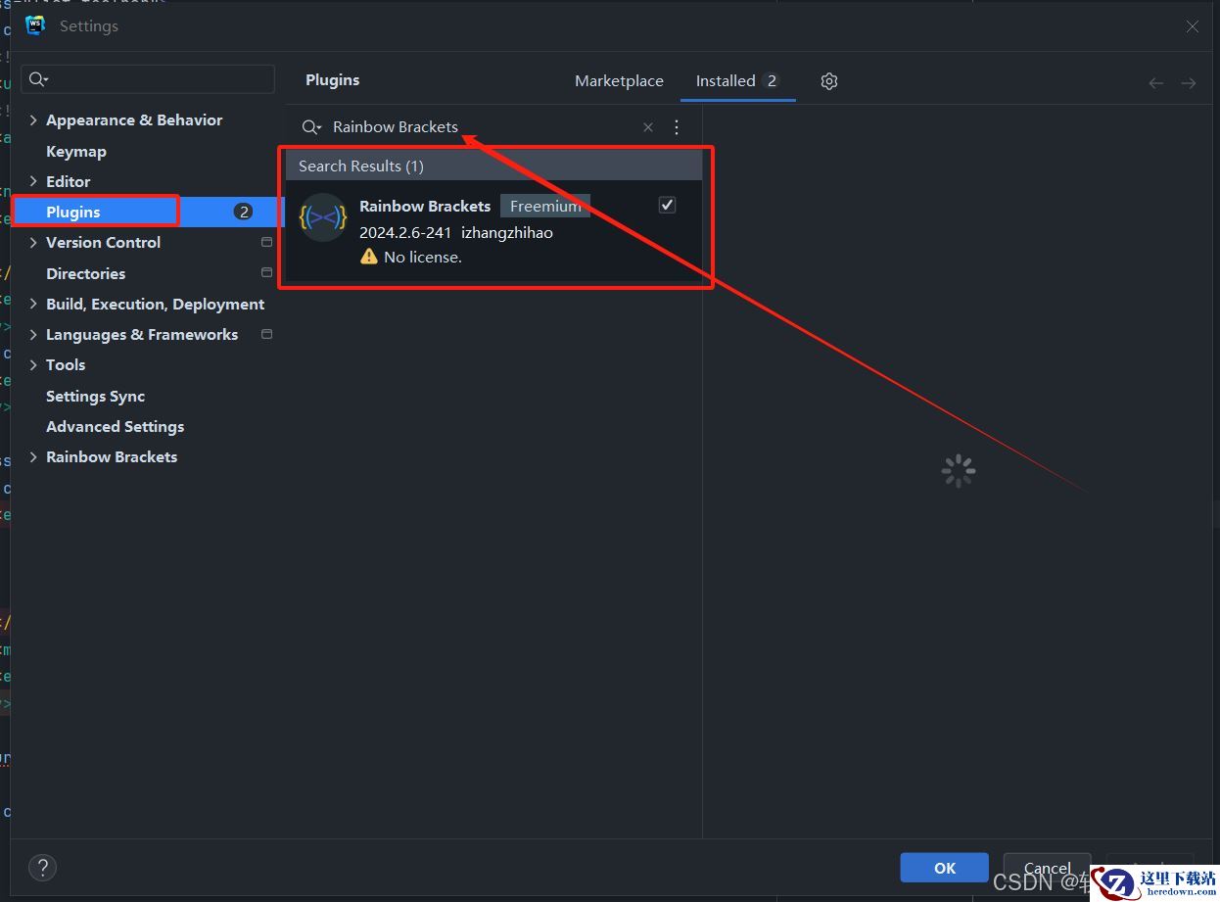Open the Directories settings page
The image size is (1220, 902).
85,273
